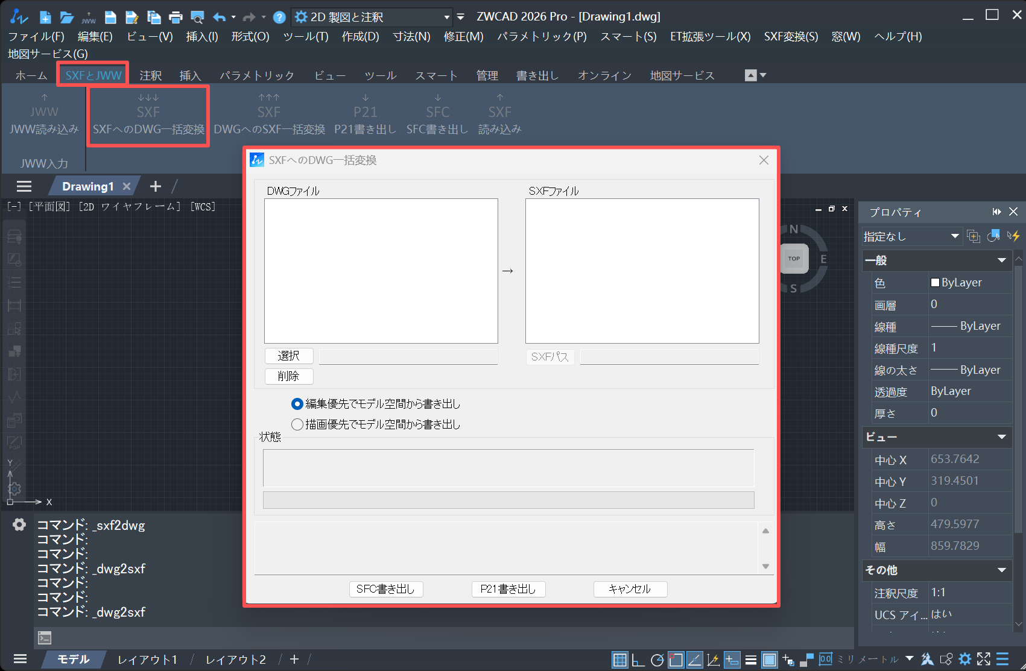
Task: Add a new drawing tab with the plus icon
Action: pos(155,186)
